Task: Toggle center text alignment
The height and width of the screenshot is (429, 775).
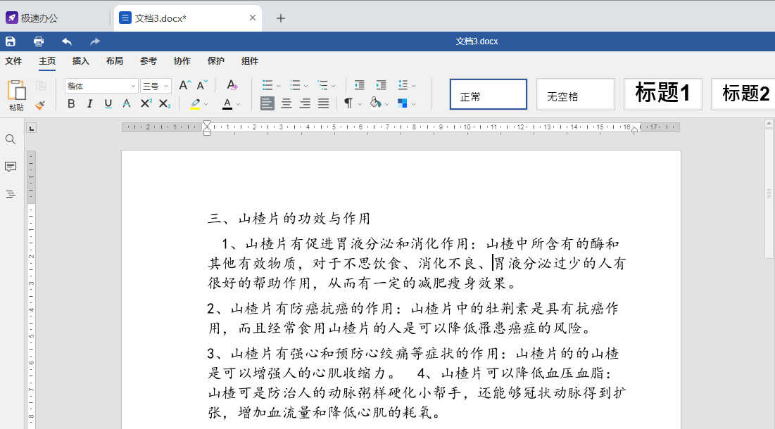Action: pos(286,103)
